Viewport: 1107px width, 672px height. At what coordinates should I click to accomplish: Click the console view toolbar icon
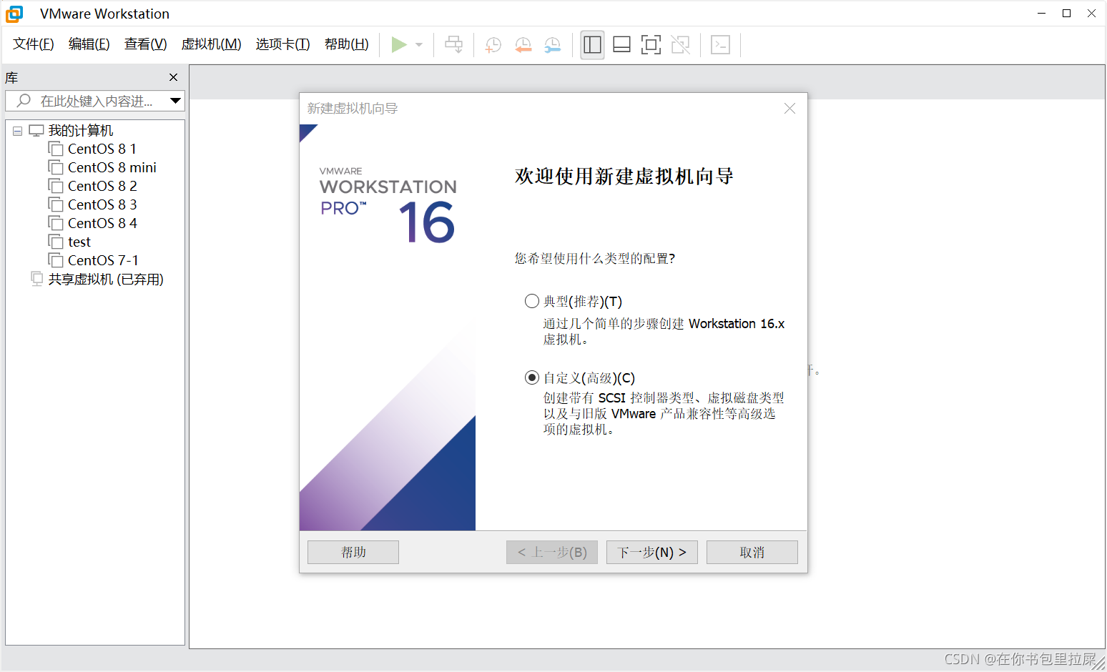tap(720, 44)
